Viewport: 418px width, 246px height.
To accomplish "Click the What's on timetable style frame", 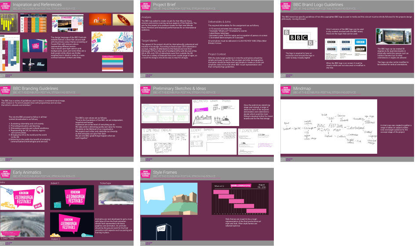I will [x=240, y=199].
